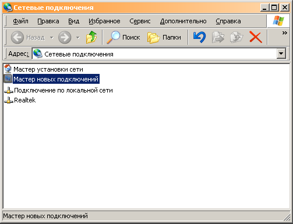Open the Дополнительно menu

[183, 21]
